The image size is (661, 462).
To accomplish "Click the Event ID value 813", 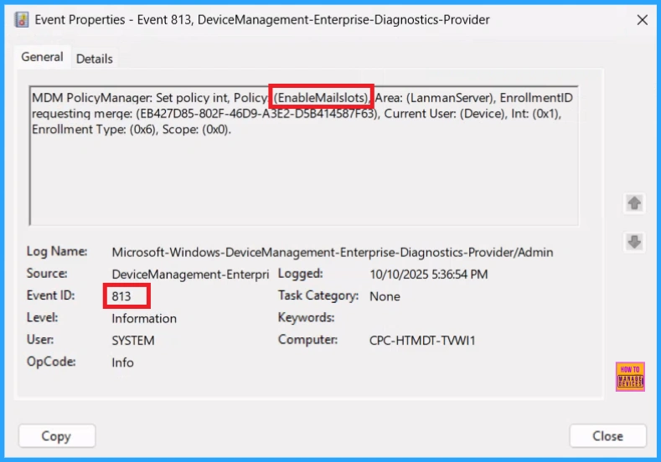I will coord(122,296).
